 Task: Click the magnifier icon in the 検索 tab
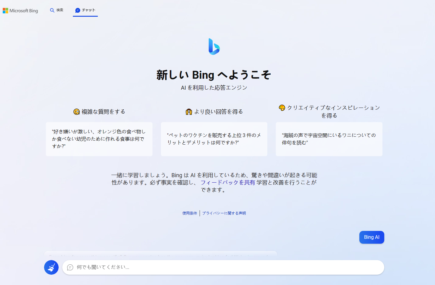[x=52, y=10]
